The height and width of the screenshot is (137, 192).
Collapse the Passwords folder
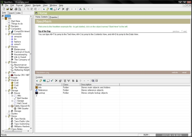6,34
